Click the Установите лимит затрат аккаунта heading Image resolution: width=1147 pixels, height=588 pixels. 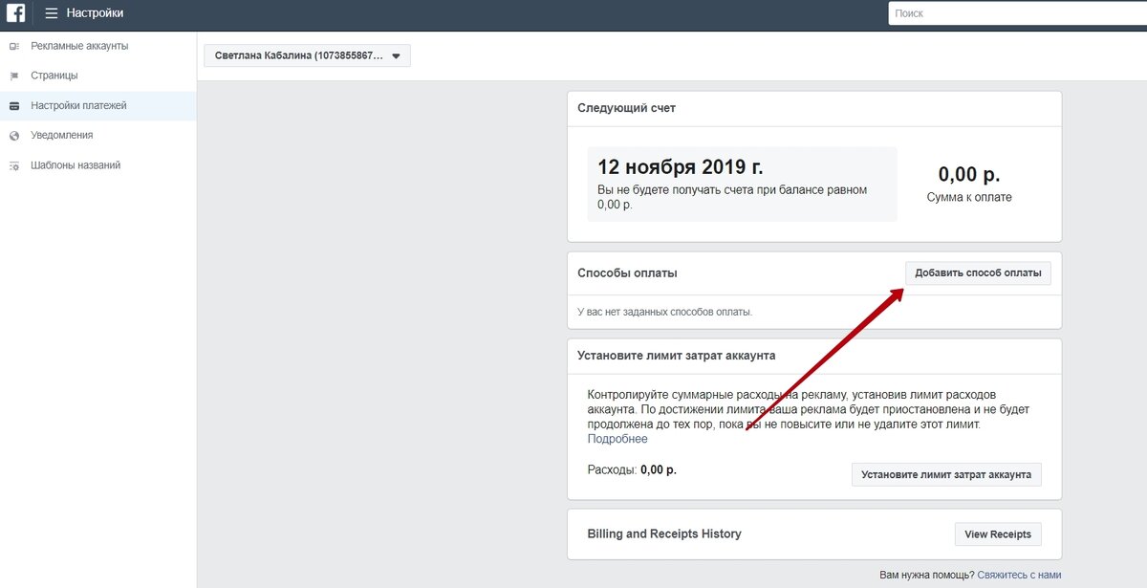click(677, 355)
